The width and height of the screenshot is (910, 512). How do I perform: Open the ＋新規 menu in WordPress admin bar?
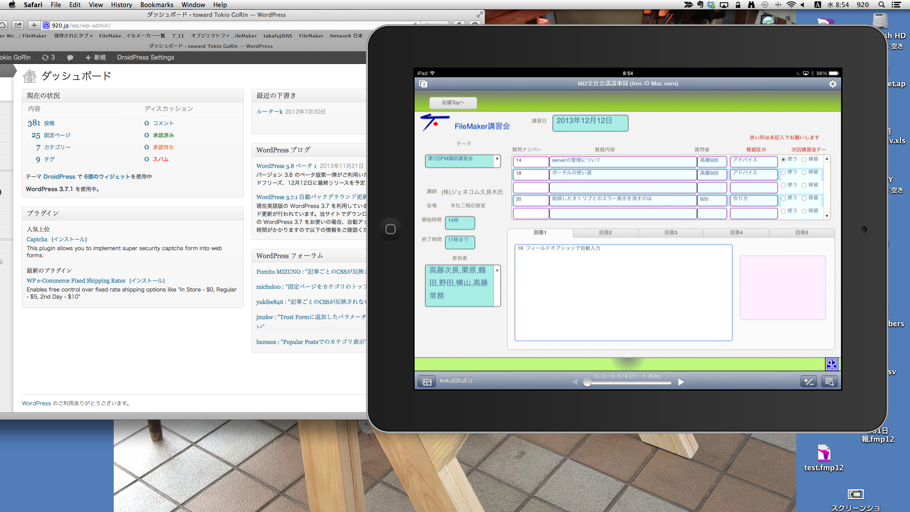point(95,58)
